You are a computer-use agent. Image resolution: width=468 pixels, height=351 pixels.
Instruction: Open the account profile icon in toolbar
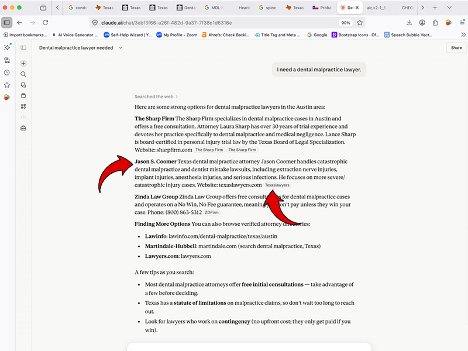click(422, 22)
